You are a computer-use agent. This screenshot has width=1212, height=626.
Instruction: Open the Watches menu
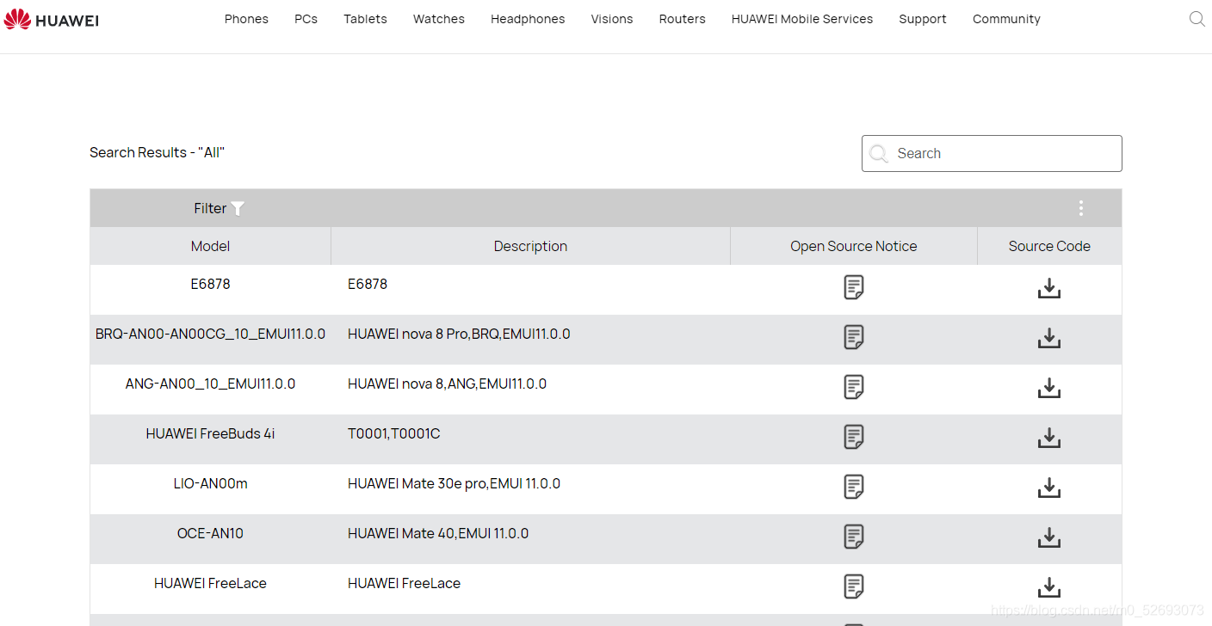[439, 19]
